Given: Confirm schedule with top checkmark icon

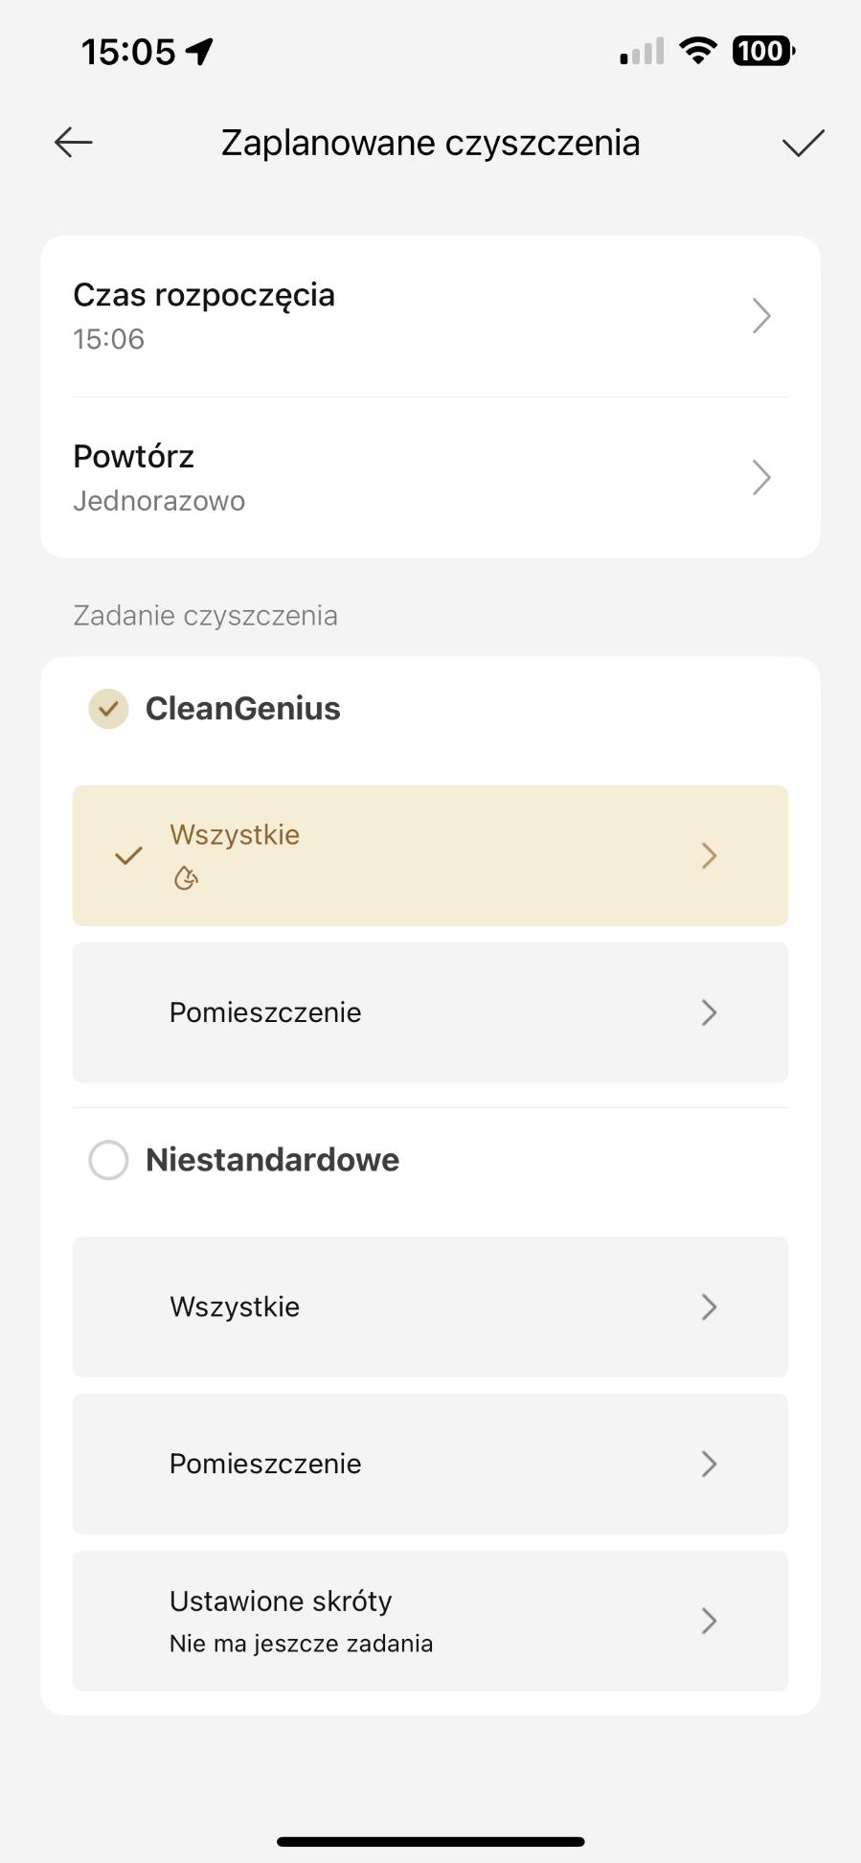Looking at the screenshot, I should tap(803, 143).
